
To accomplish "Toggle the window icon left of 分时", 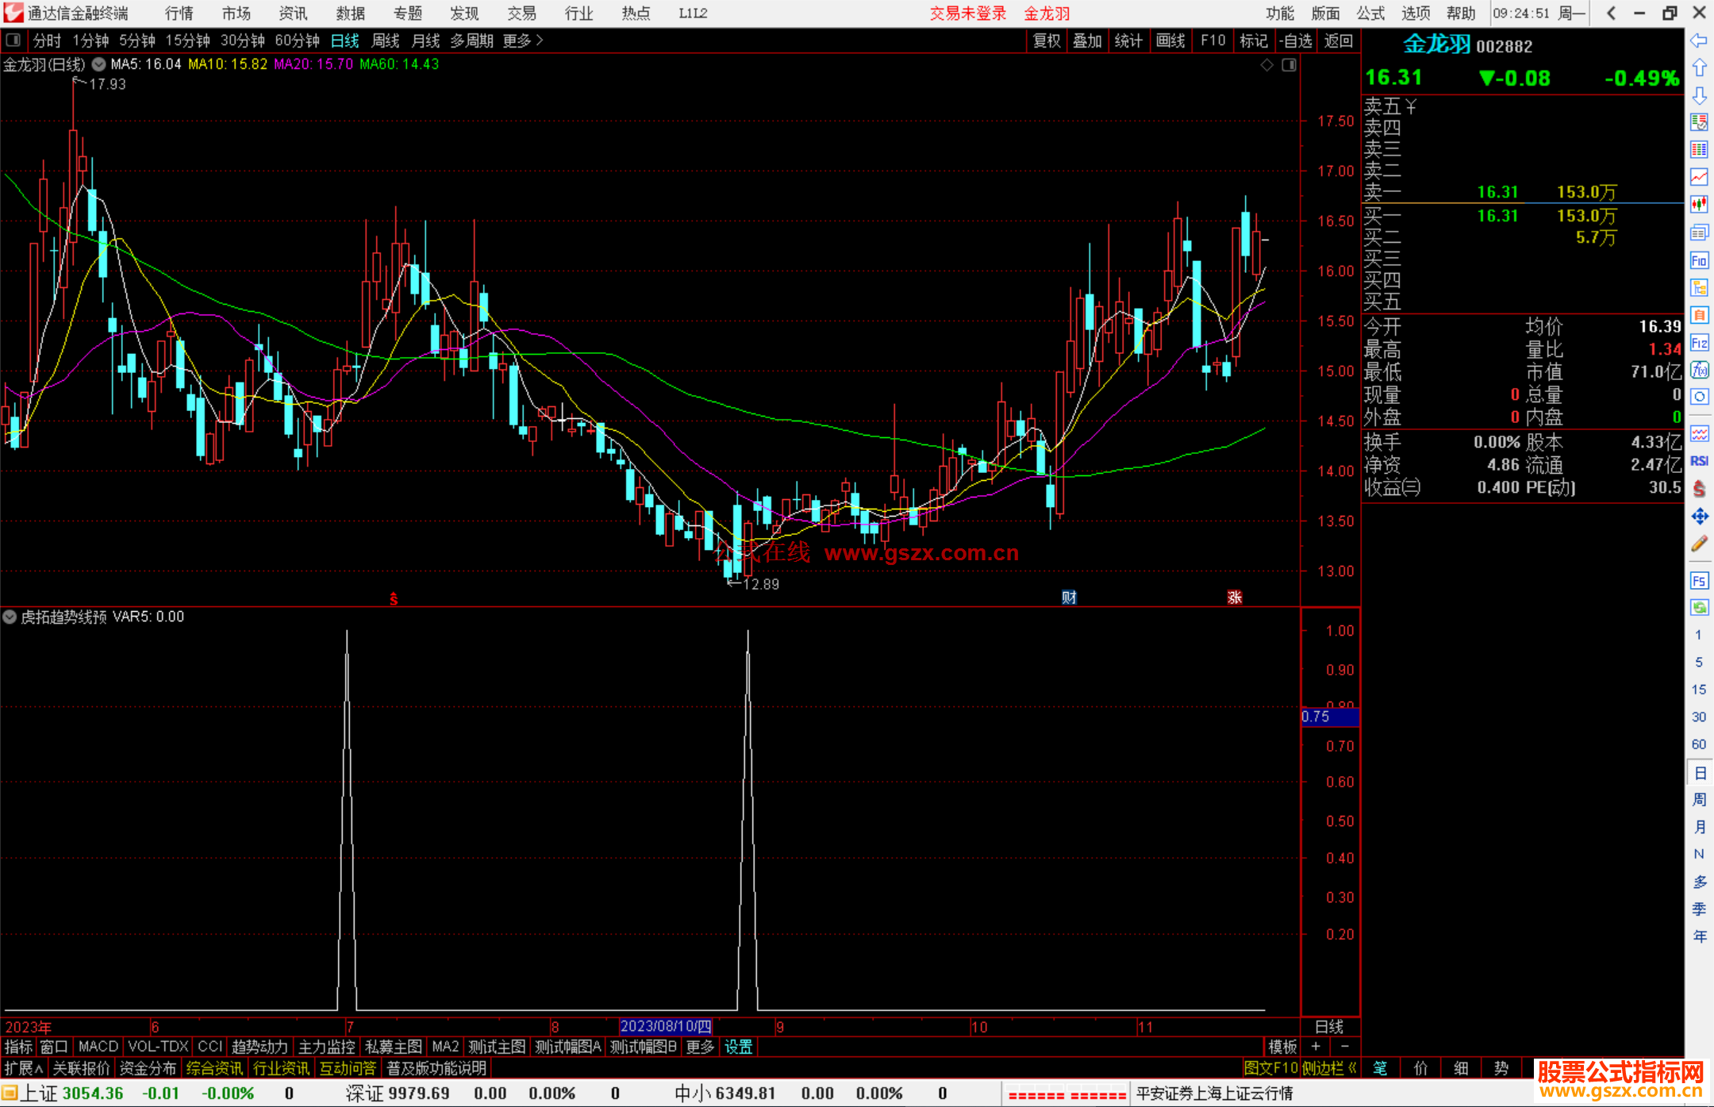I will coord(13,40).
